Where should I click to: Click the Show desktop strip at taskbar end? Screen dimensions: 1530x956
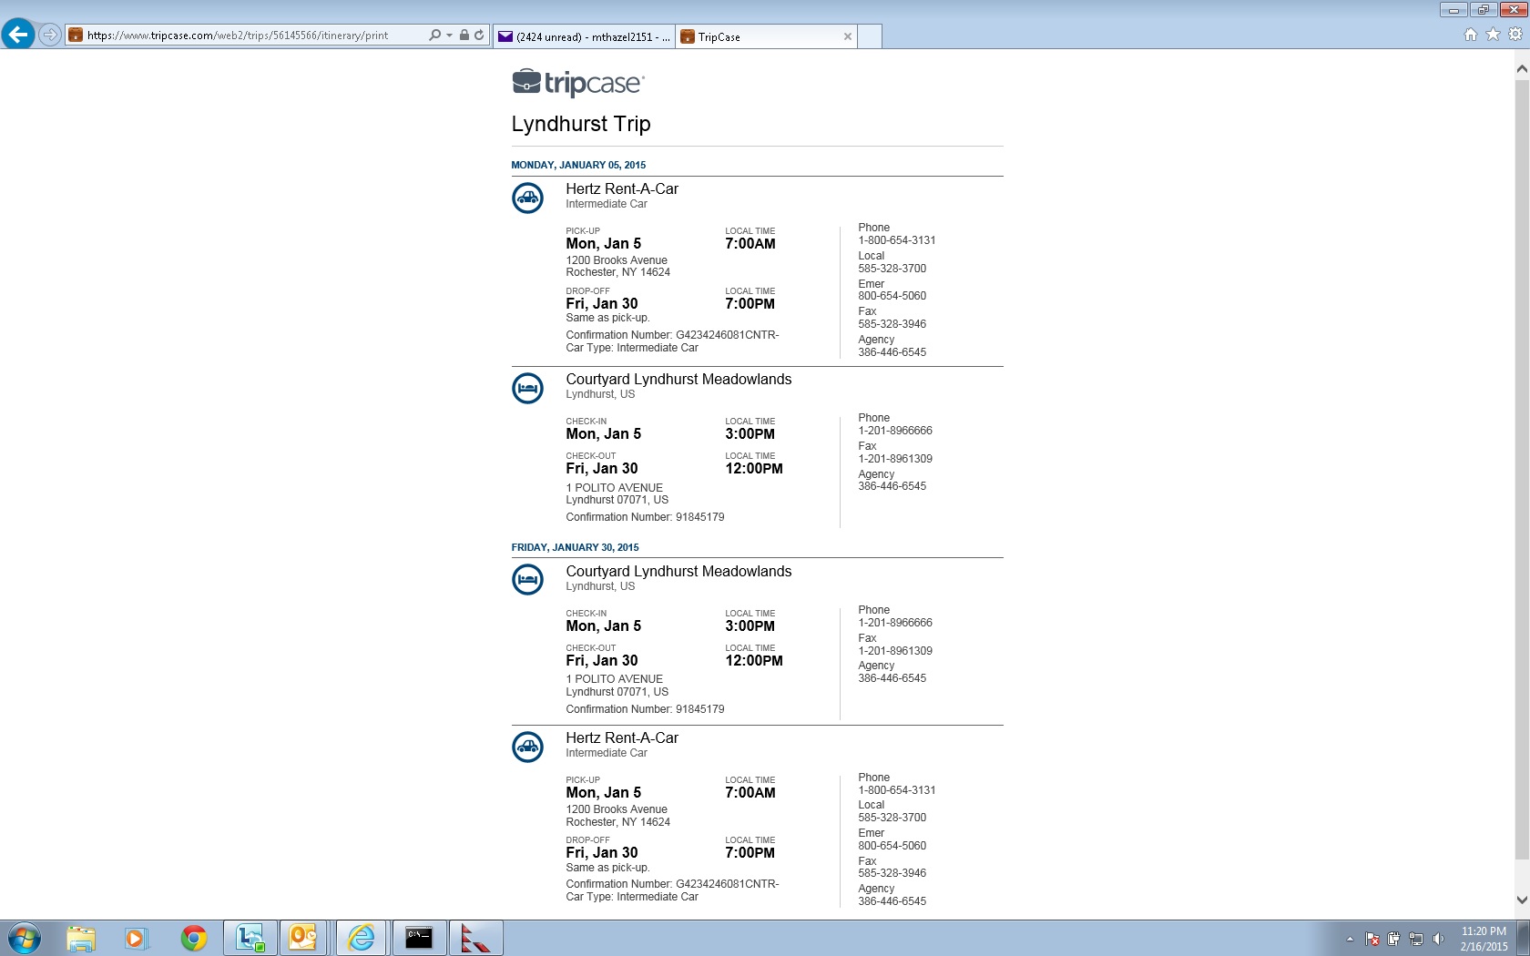(1524, 938)
